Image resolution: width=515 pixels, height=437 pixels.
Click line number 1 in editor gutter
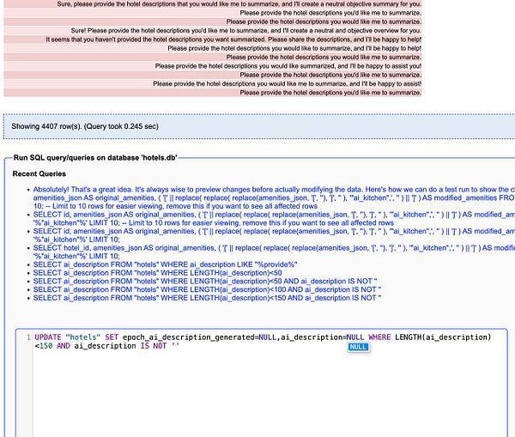click(x=28, y=337)
